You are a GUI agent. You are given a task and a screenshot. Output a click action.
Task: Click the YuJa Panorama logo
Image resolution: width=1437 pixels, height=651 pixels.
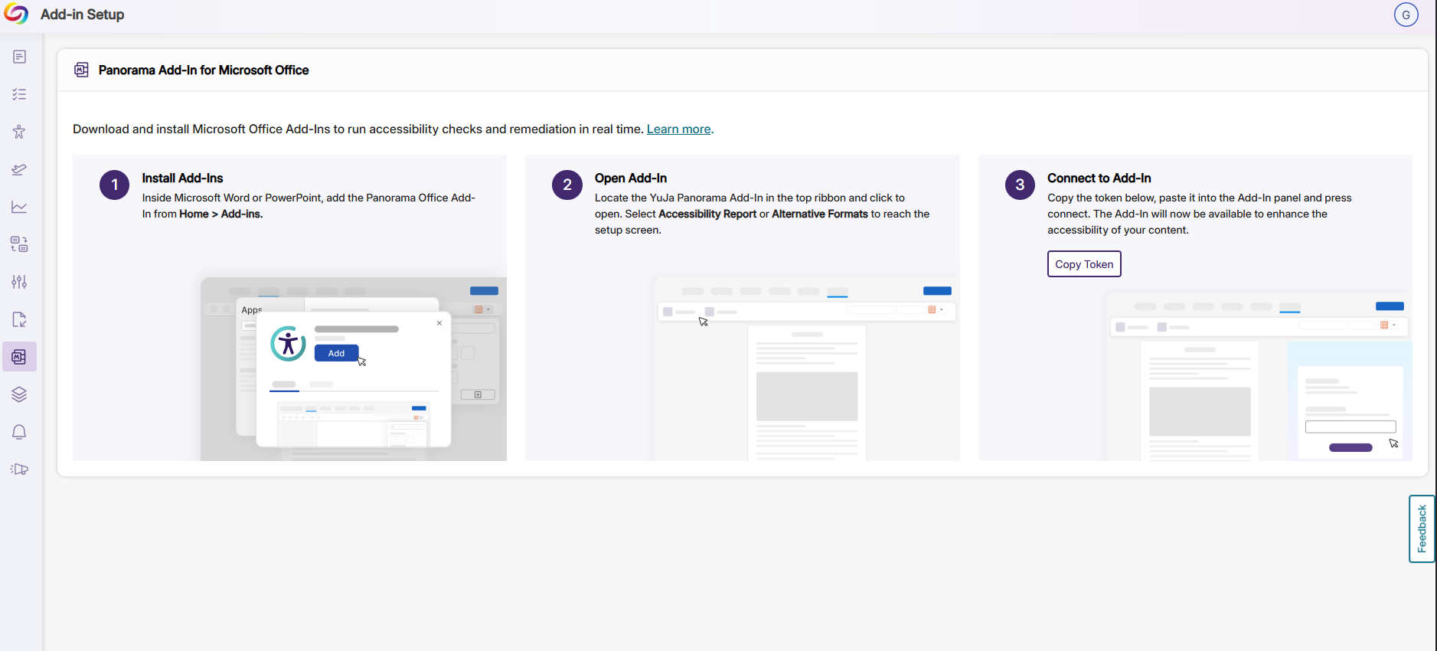(16, 14)
